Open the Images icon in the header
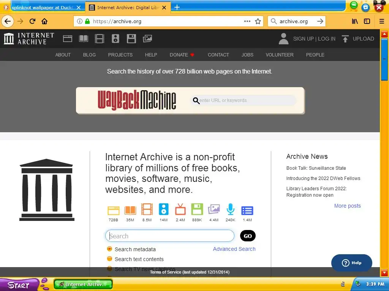The width and height of the screenshot is (389, 291). click(x=147, y=39)
